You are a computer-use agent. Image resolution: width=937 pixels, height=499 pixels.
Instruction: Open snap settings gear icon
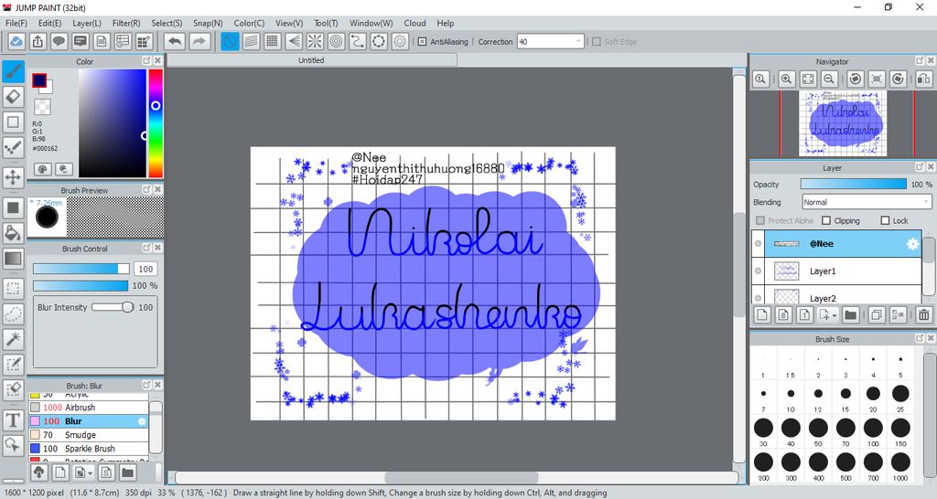coord(400,41)
